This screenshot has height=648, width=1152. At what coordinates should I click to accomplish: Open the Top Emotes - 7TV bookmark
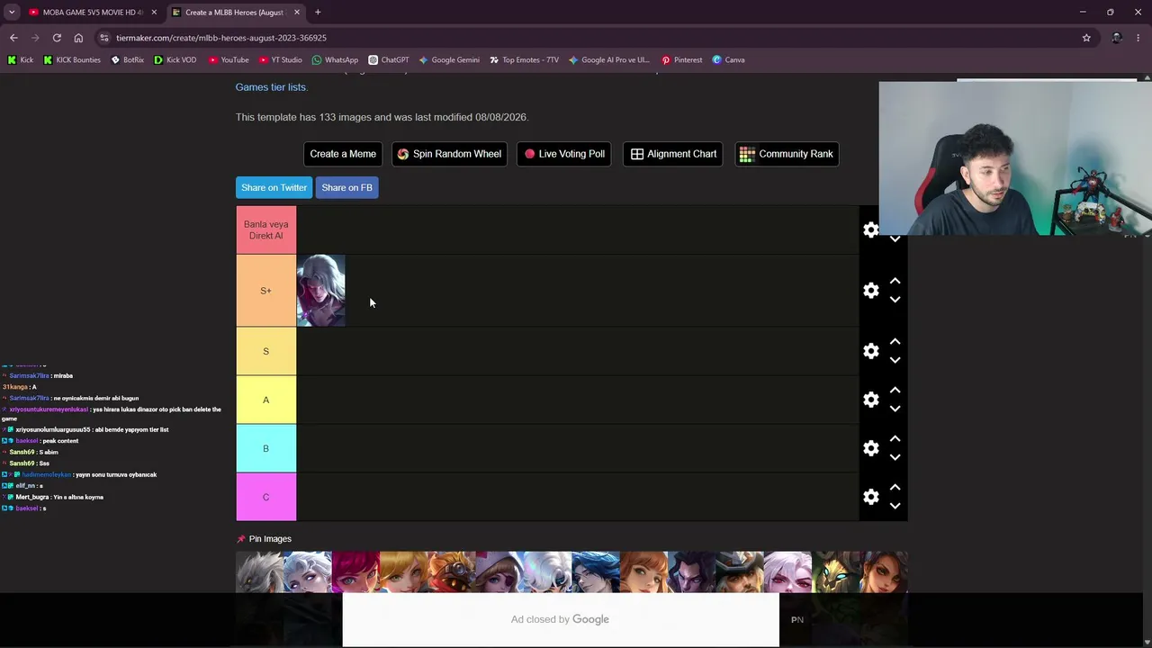(524, 60)
